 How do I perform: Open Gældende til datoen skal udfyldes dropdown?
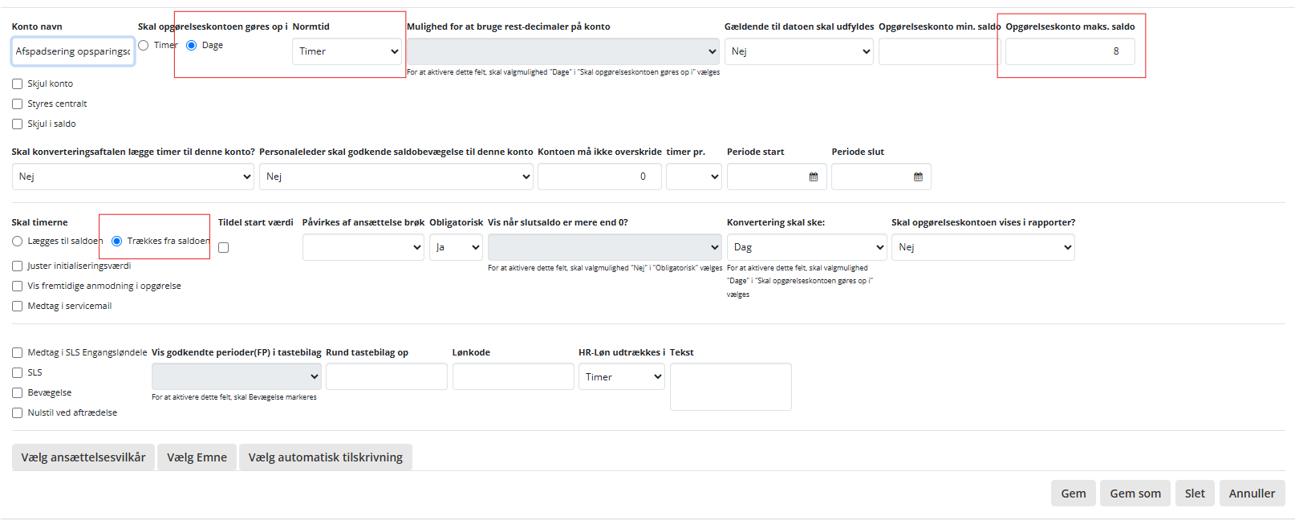[799, 51]
